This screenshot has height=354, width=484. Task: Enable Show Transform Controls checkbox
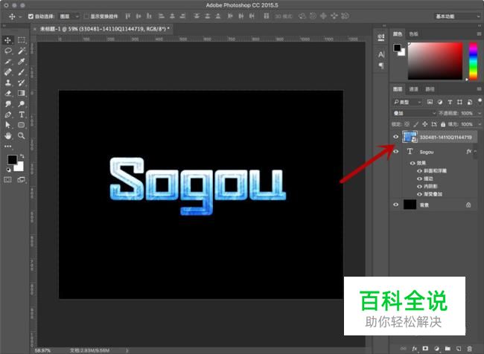[x=86, y=16]
